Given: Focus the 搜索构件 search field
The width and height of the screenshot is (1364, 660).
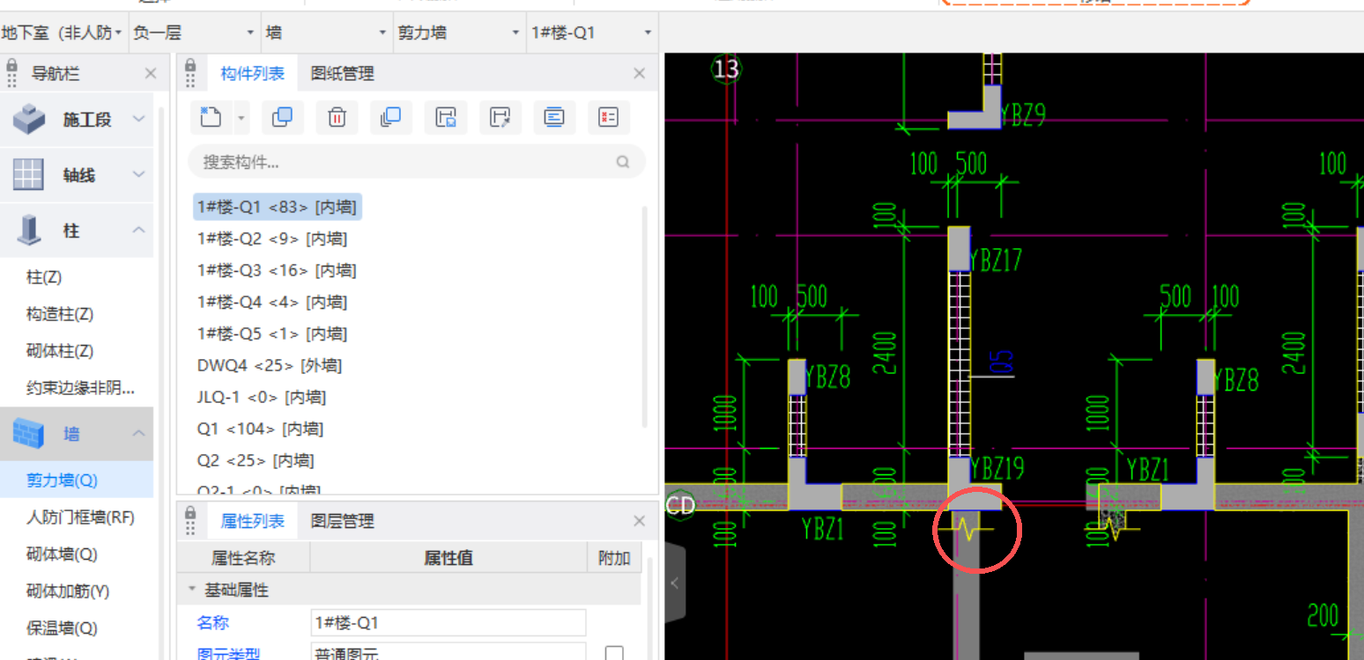Looking at the screenshot, I should pyautogui.click(x=417, y=162).
